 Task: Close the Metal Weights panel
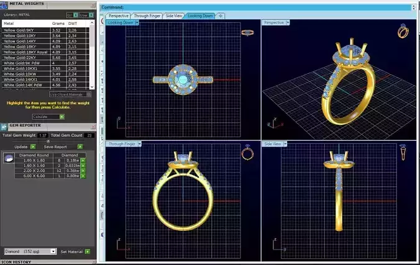(93, 5)
